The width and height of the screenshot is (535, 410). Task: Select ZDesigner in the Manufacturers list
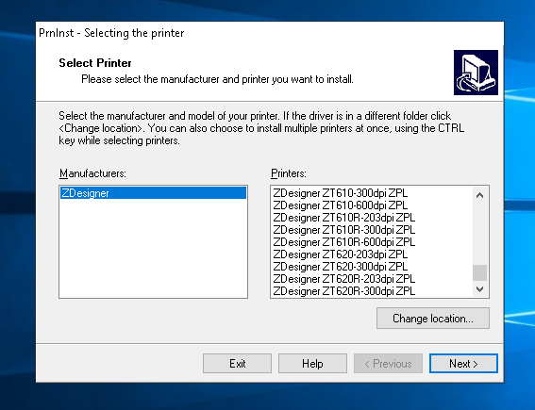pos(153,193)
